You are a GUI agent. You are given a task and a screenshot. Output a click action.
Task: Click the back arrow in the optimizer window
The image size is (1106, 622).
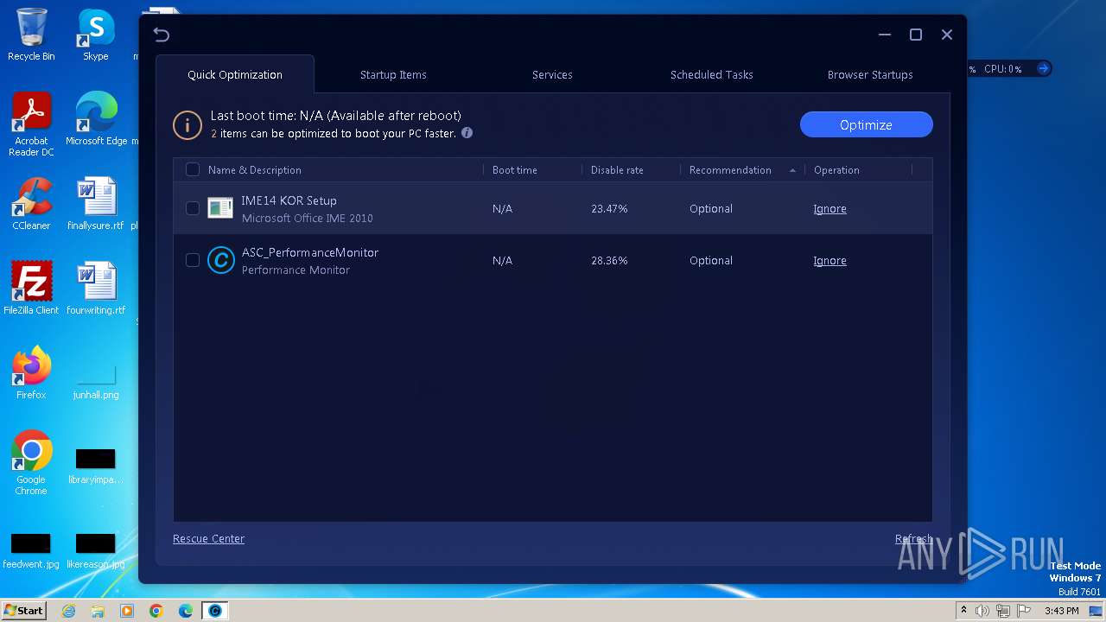162,35
